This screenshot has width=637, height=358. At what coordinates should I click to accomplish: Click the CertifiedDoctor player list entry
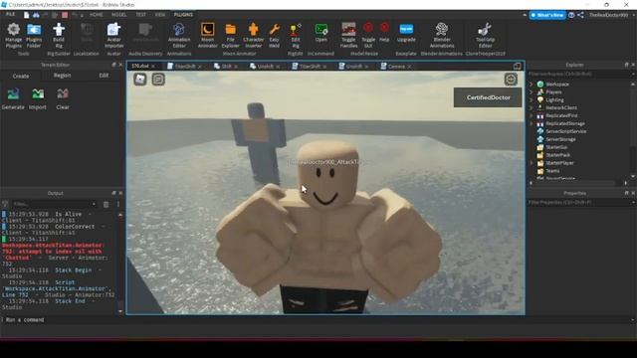coord(488,97)
